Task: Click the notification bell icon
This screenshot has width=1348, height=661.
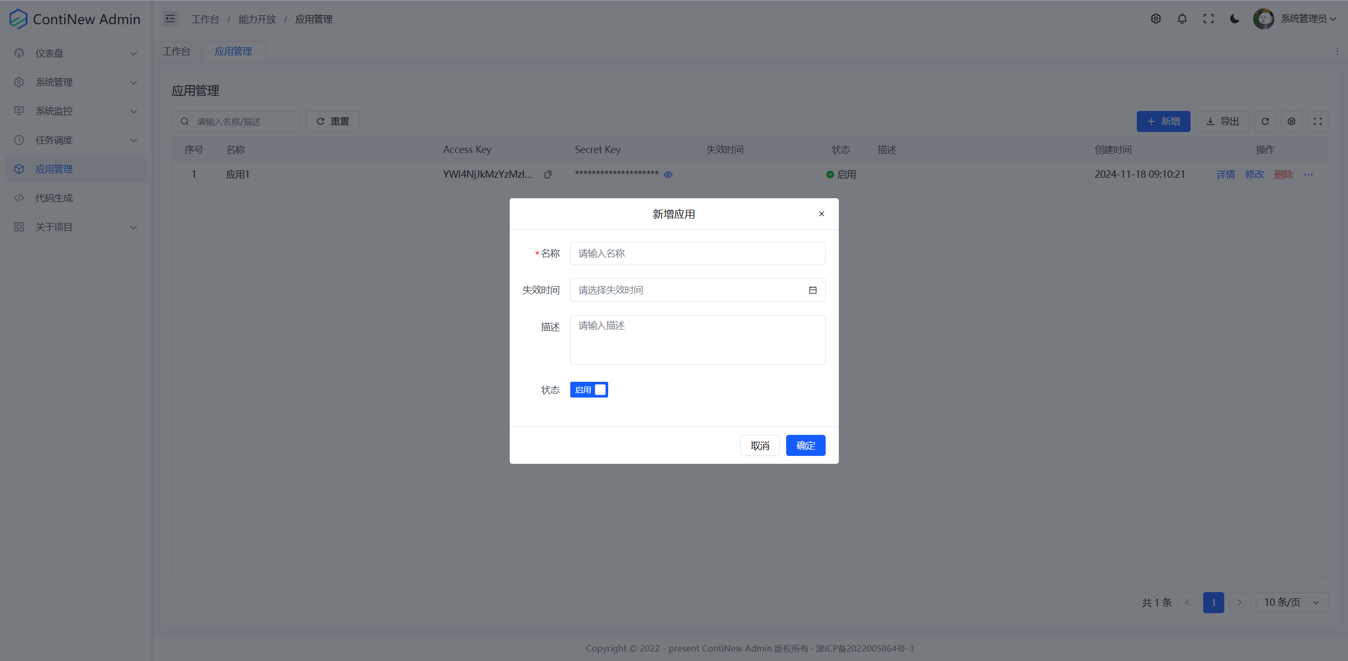Action: pos(1182,19)
